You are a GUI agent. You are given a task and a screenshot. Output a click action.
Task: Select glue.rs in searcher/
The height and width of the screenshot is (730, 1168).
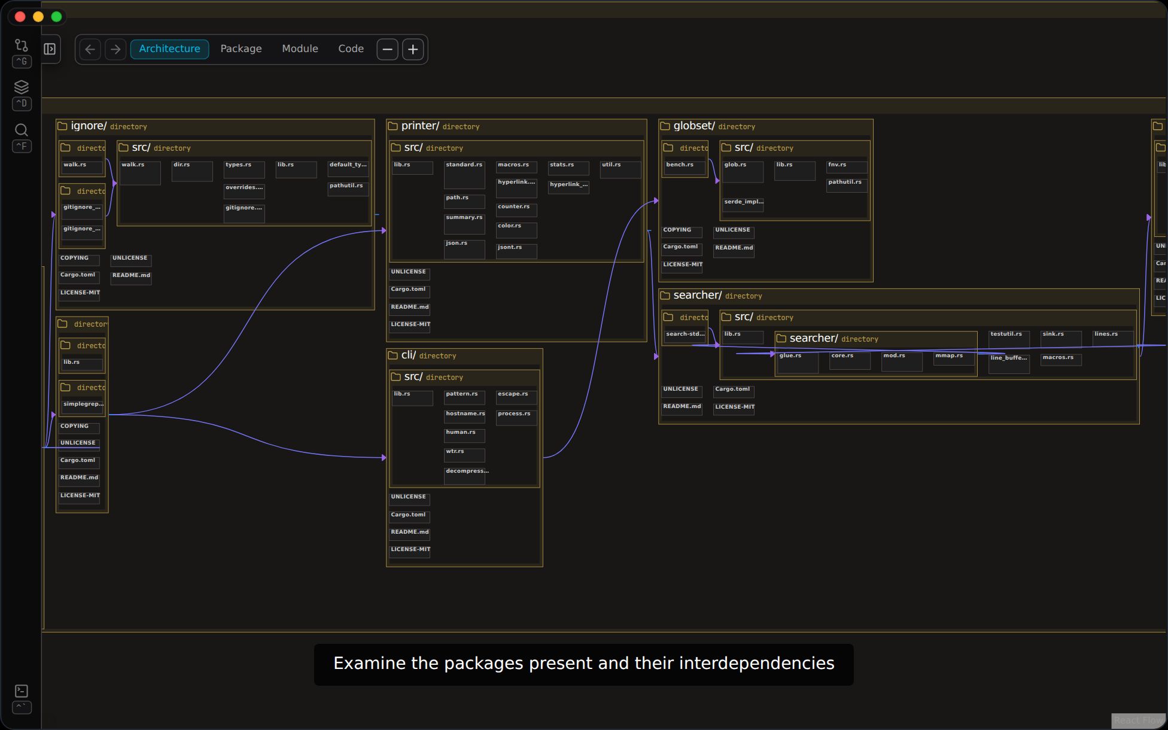pyautogui.click(x=798, y=363)
